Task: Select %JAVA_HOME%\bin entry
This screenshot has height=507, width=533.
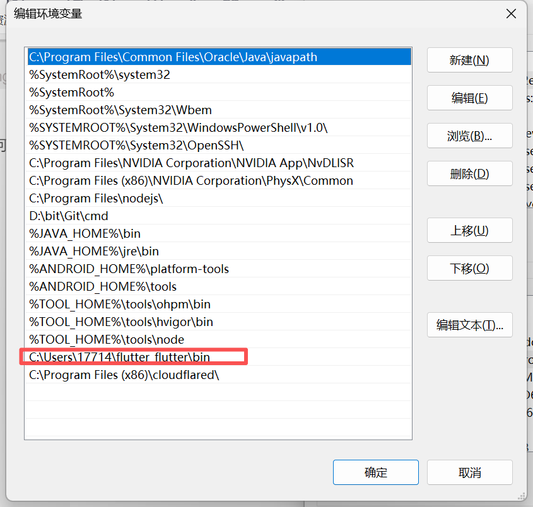Action: 218,233
